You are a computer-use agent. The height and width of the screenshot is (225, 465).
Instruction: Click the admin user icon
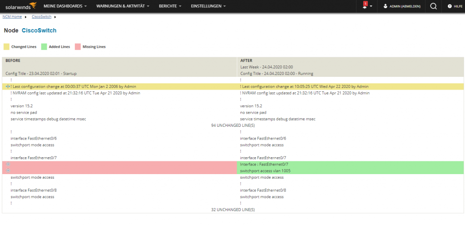pos(386,6)
